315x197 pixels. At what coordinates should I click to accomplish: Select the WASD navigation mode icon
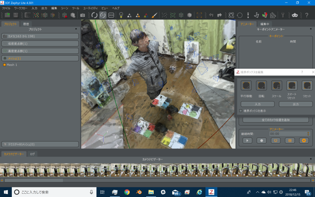pos(111,15)
